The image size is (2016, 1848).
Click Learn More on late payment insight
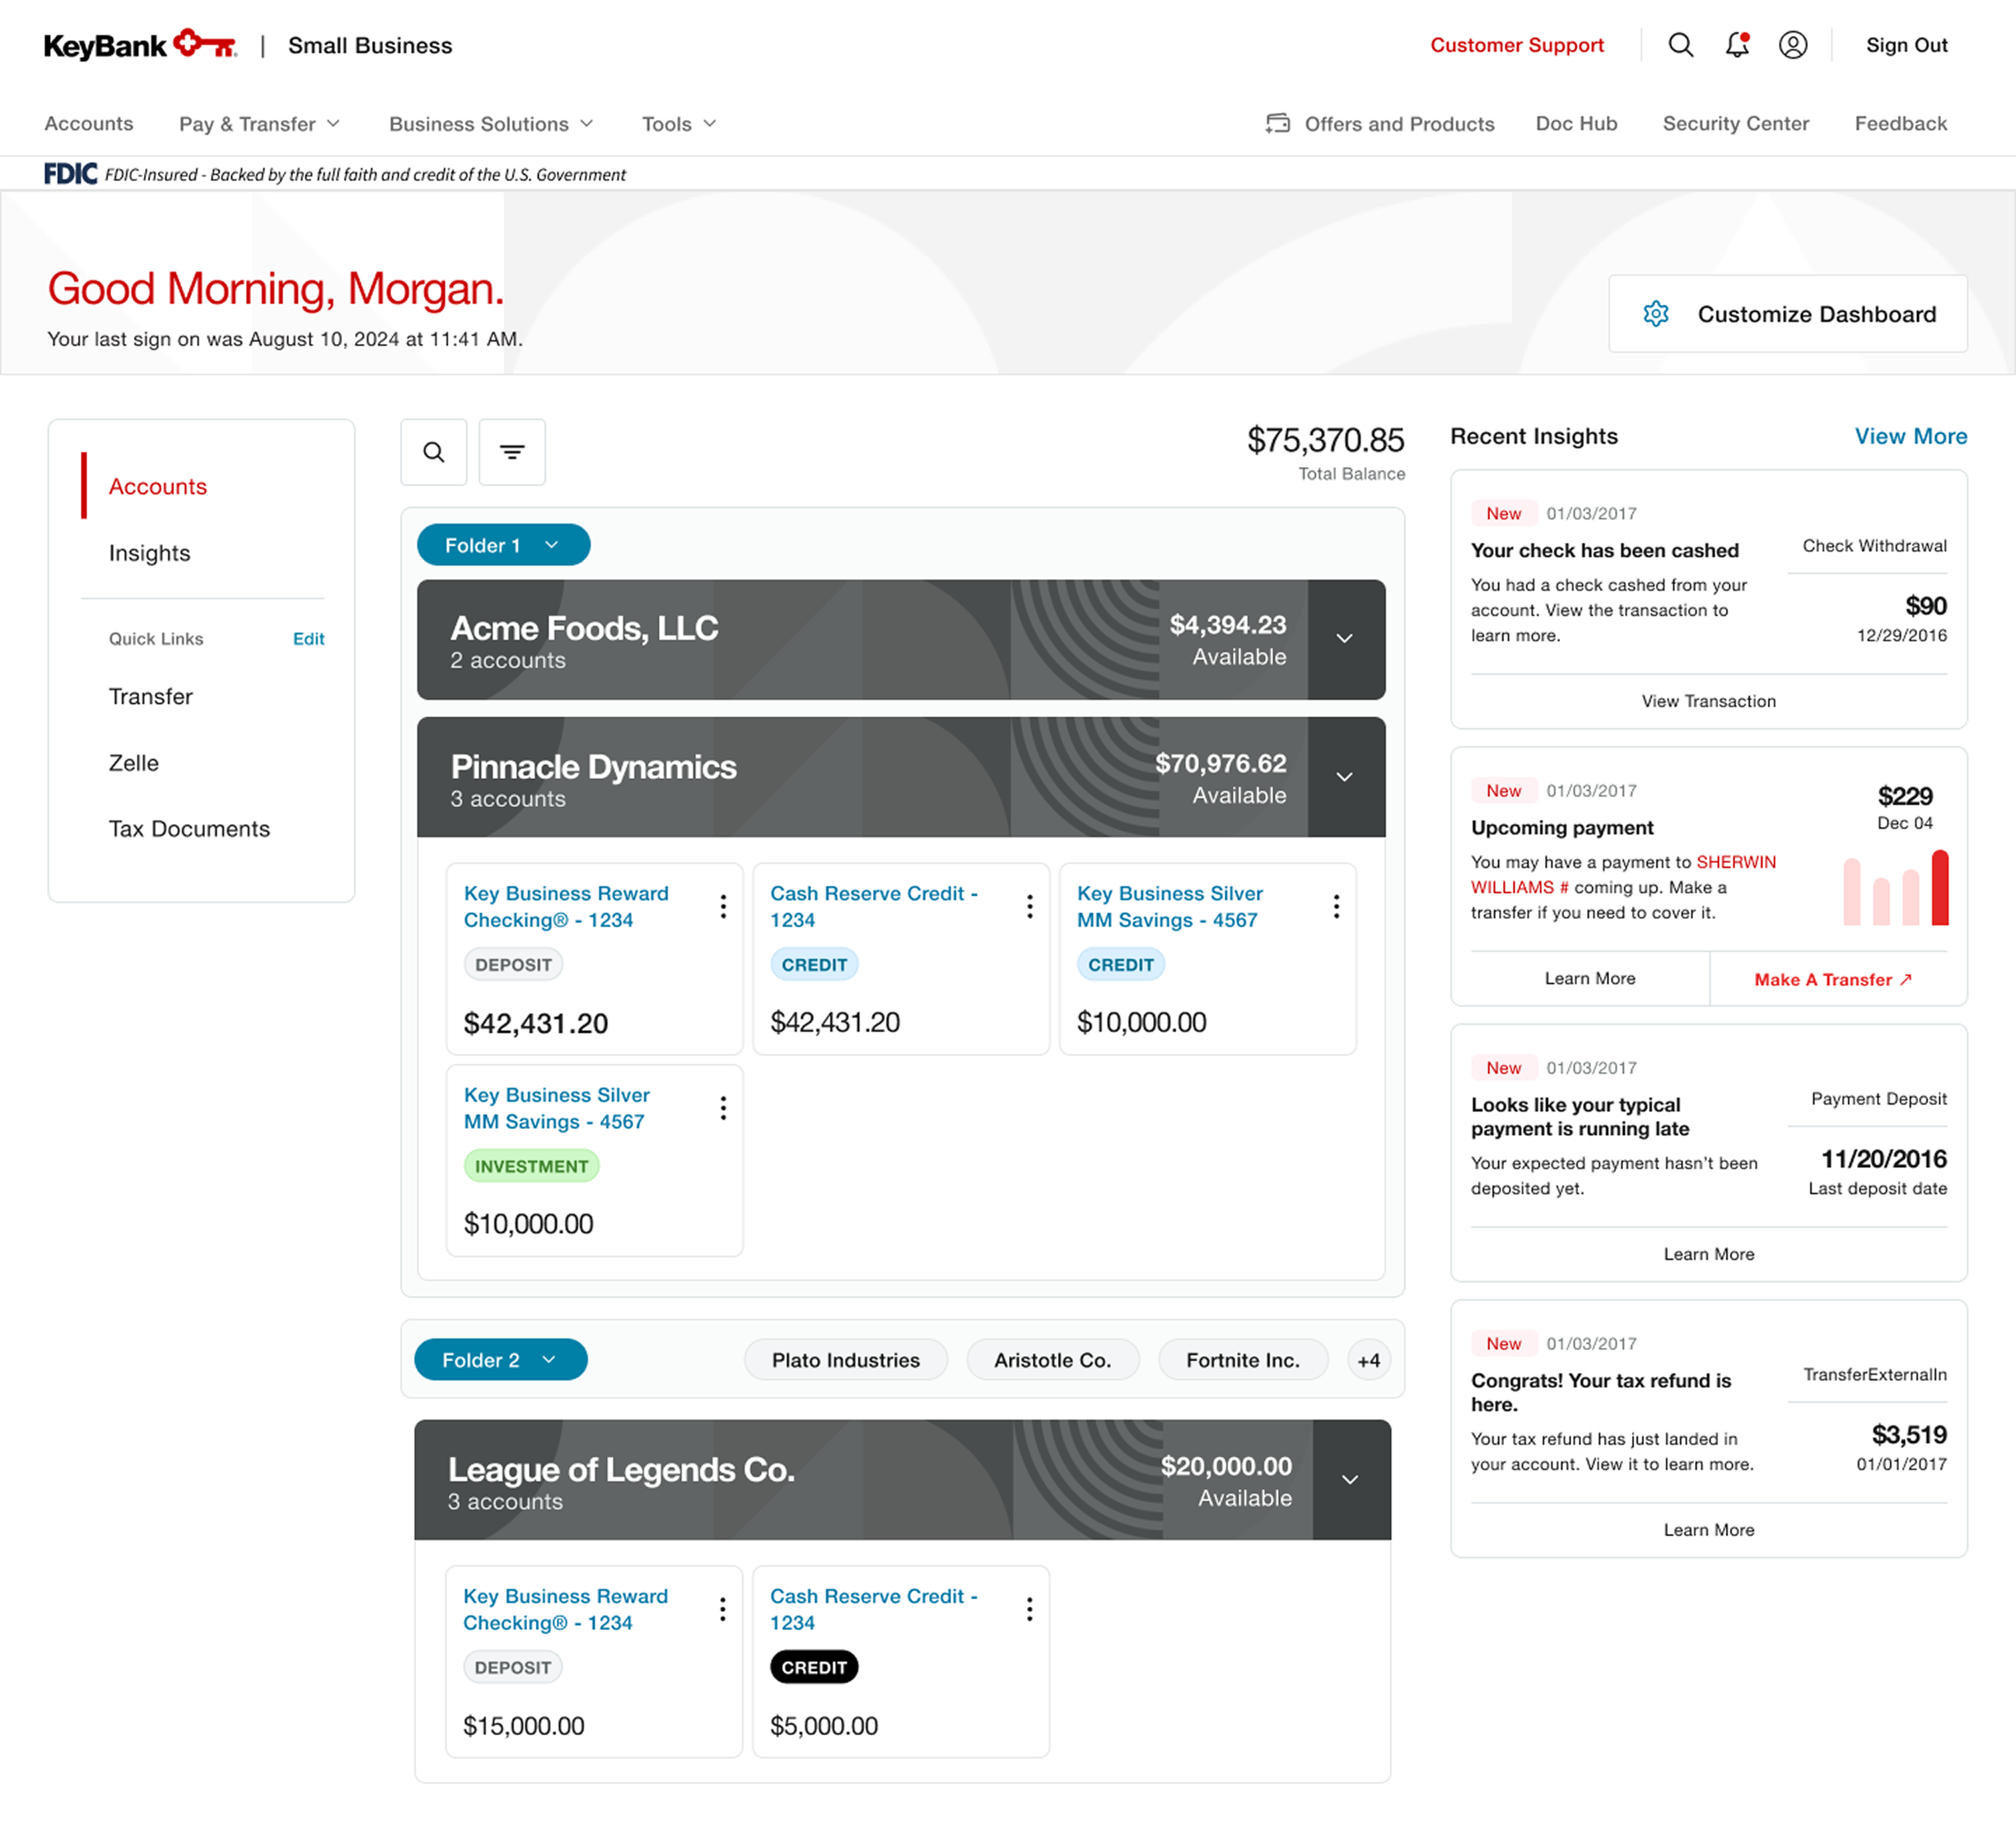point(1708,1254)
